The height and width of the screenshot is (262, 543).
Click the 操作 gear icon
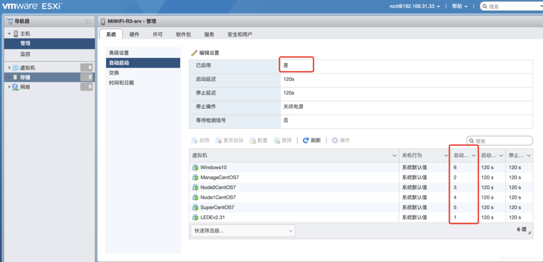point(335,141)
